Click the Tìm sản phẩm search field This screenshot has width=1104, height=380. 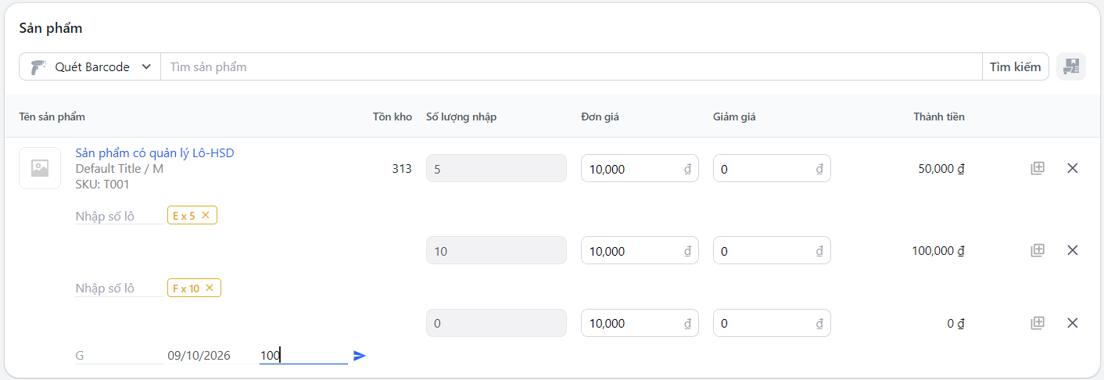[571, 66]
